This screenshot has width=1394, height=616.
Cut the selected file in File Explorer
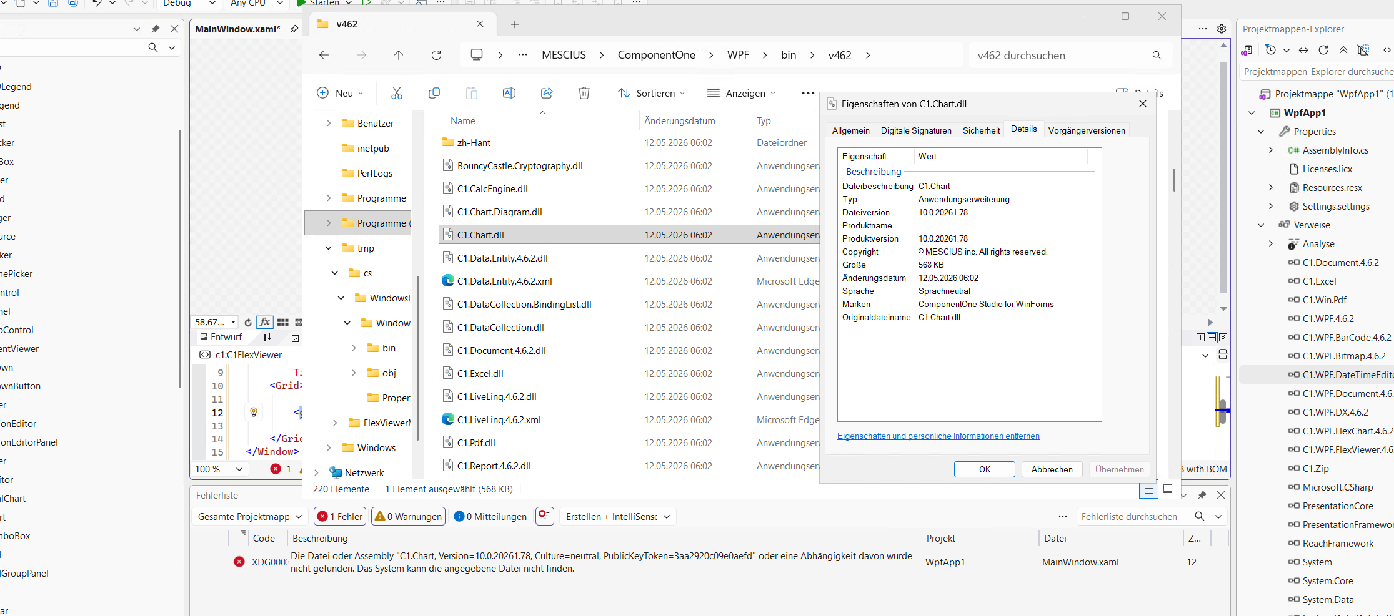coord(396,93)
